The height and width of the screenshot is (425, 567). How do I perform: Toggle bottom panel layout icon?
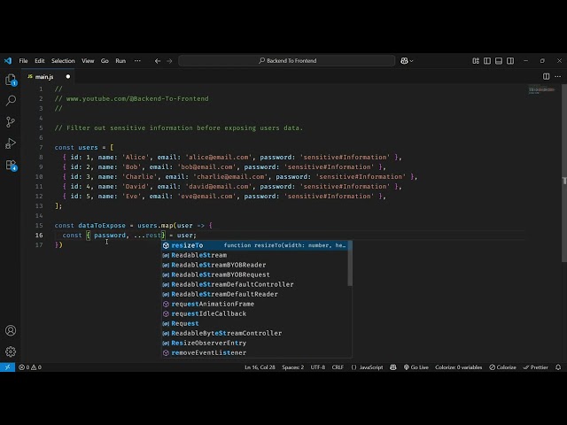coord(499,61)
